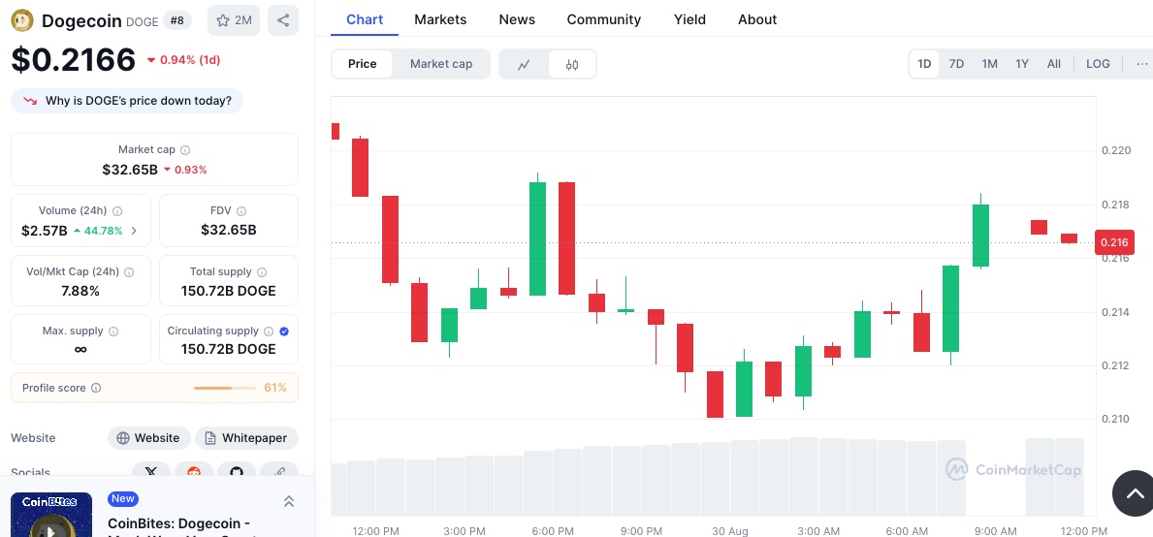Open the Yield tab
The height and width of the screenshot is (537, 1153).
click(689, 19)
